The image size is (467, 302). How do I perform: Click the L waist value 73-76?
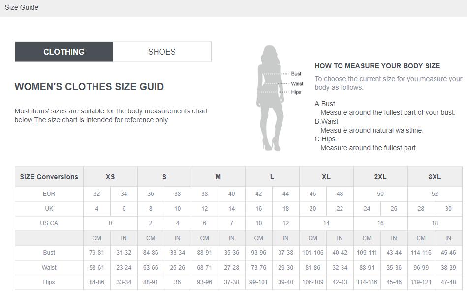click(x=258, y=268)
